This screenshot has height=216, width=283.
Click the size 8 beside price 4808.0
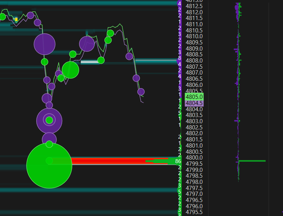[x=180, y=58]
